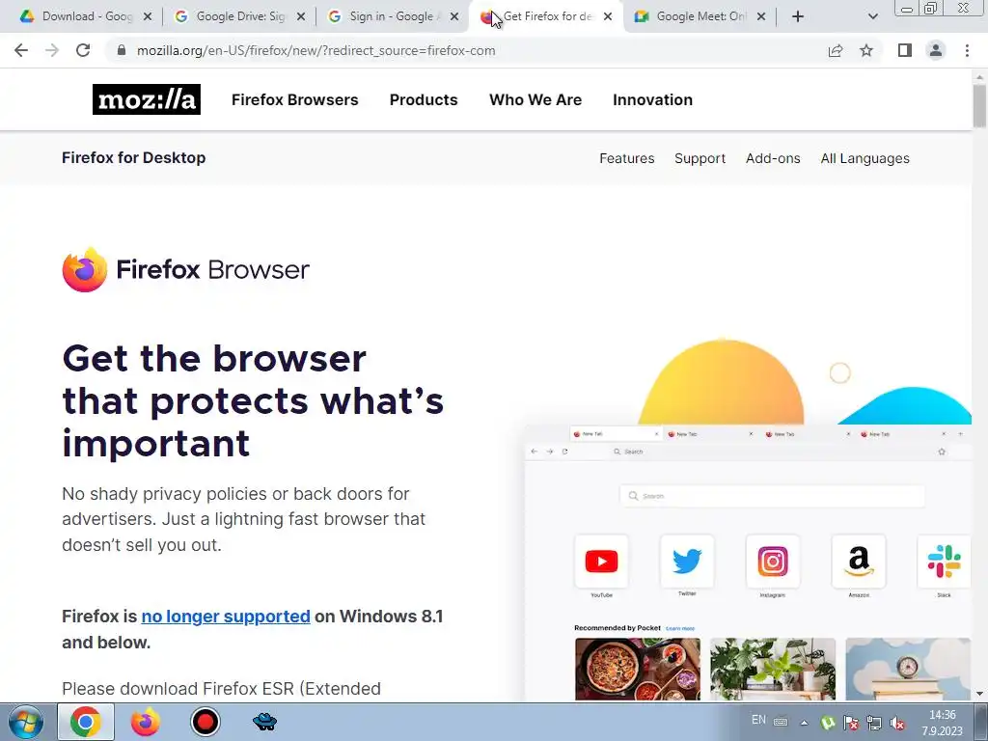Viewport: 988px width, 741px height.
Task: Close the Google Meet tab
Action: 761,16
